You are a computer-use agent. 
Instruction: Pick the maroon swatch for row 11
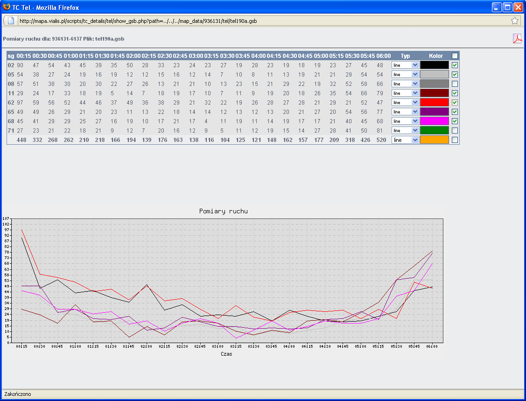pos(435,93)
